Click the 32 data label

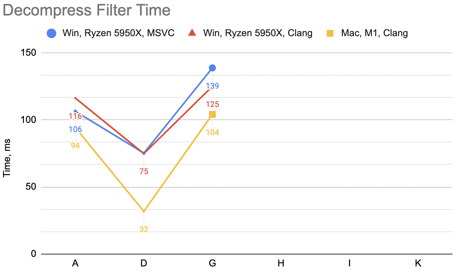point(144,229)
